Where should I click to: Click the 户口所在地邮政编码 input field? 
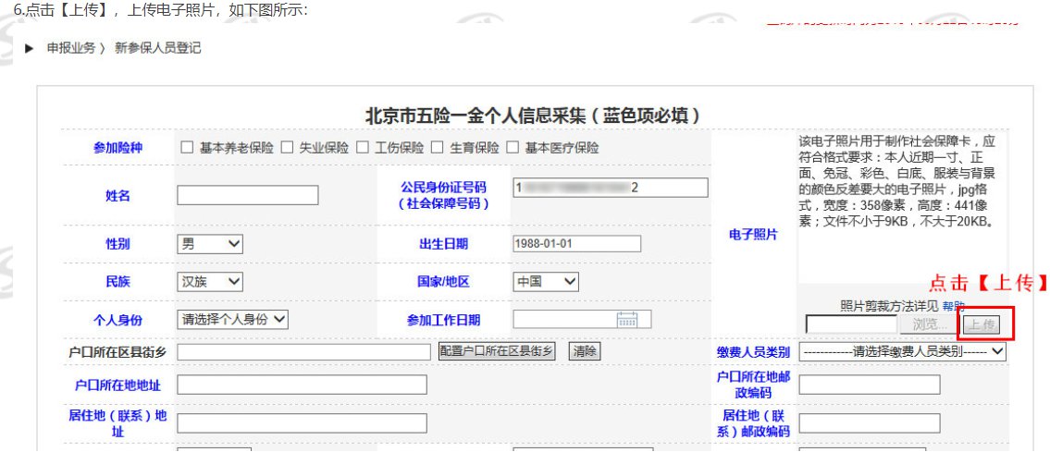coord(870,385)
